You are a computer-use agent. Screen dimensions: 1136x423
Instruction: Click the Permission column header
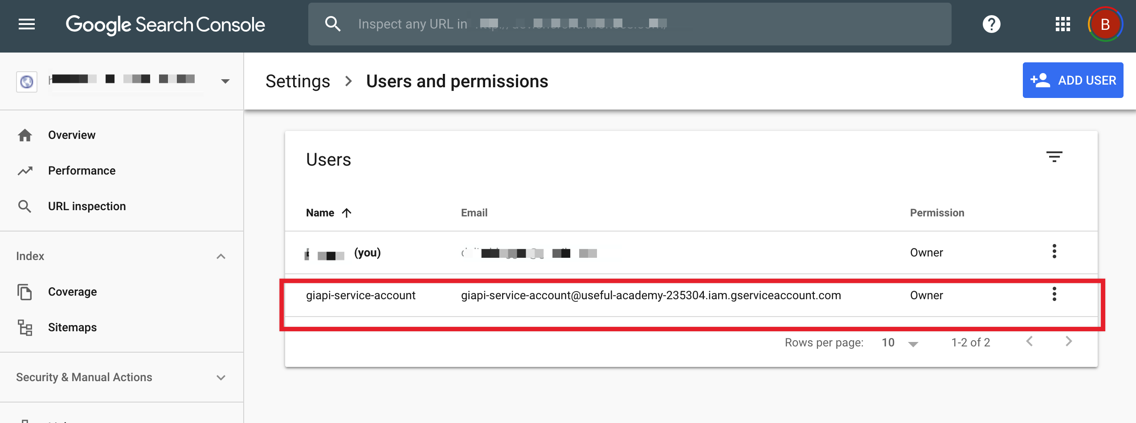pos(937,213)
